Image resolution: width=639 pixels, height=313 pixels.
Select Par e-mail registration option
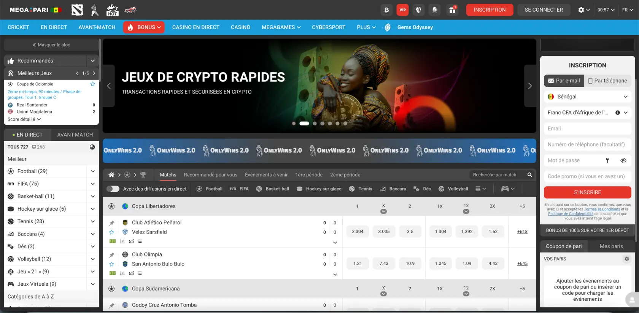point(564,81)
